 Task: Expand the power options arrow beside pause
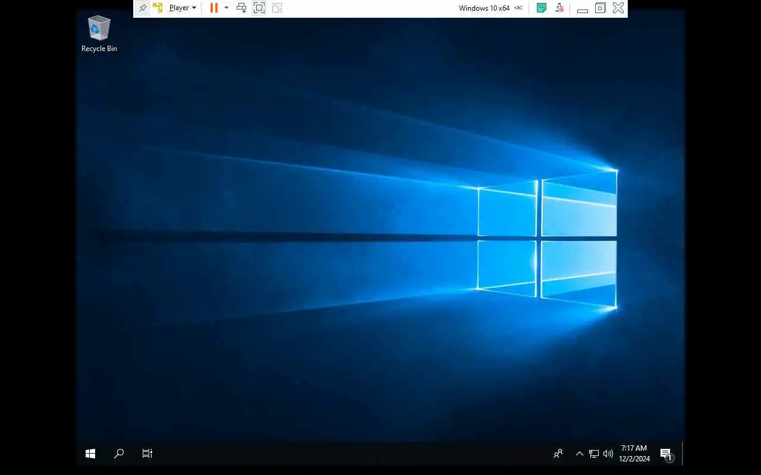click(227, 8)
